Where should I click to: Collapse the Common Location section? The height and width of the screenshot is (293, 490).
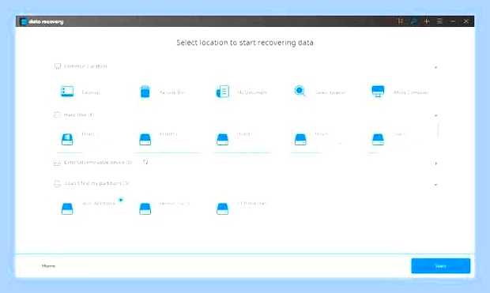point(435,67)
